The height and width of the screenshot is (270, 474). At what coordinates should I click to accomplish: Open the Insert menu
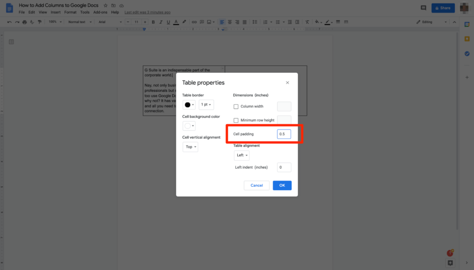click(56, 13)
